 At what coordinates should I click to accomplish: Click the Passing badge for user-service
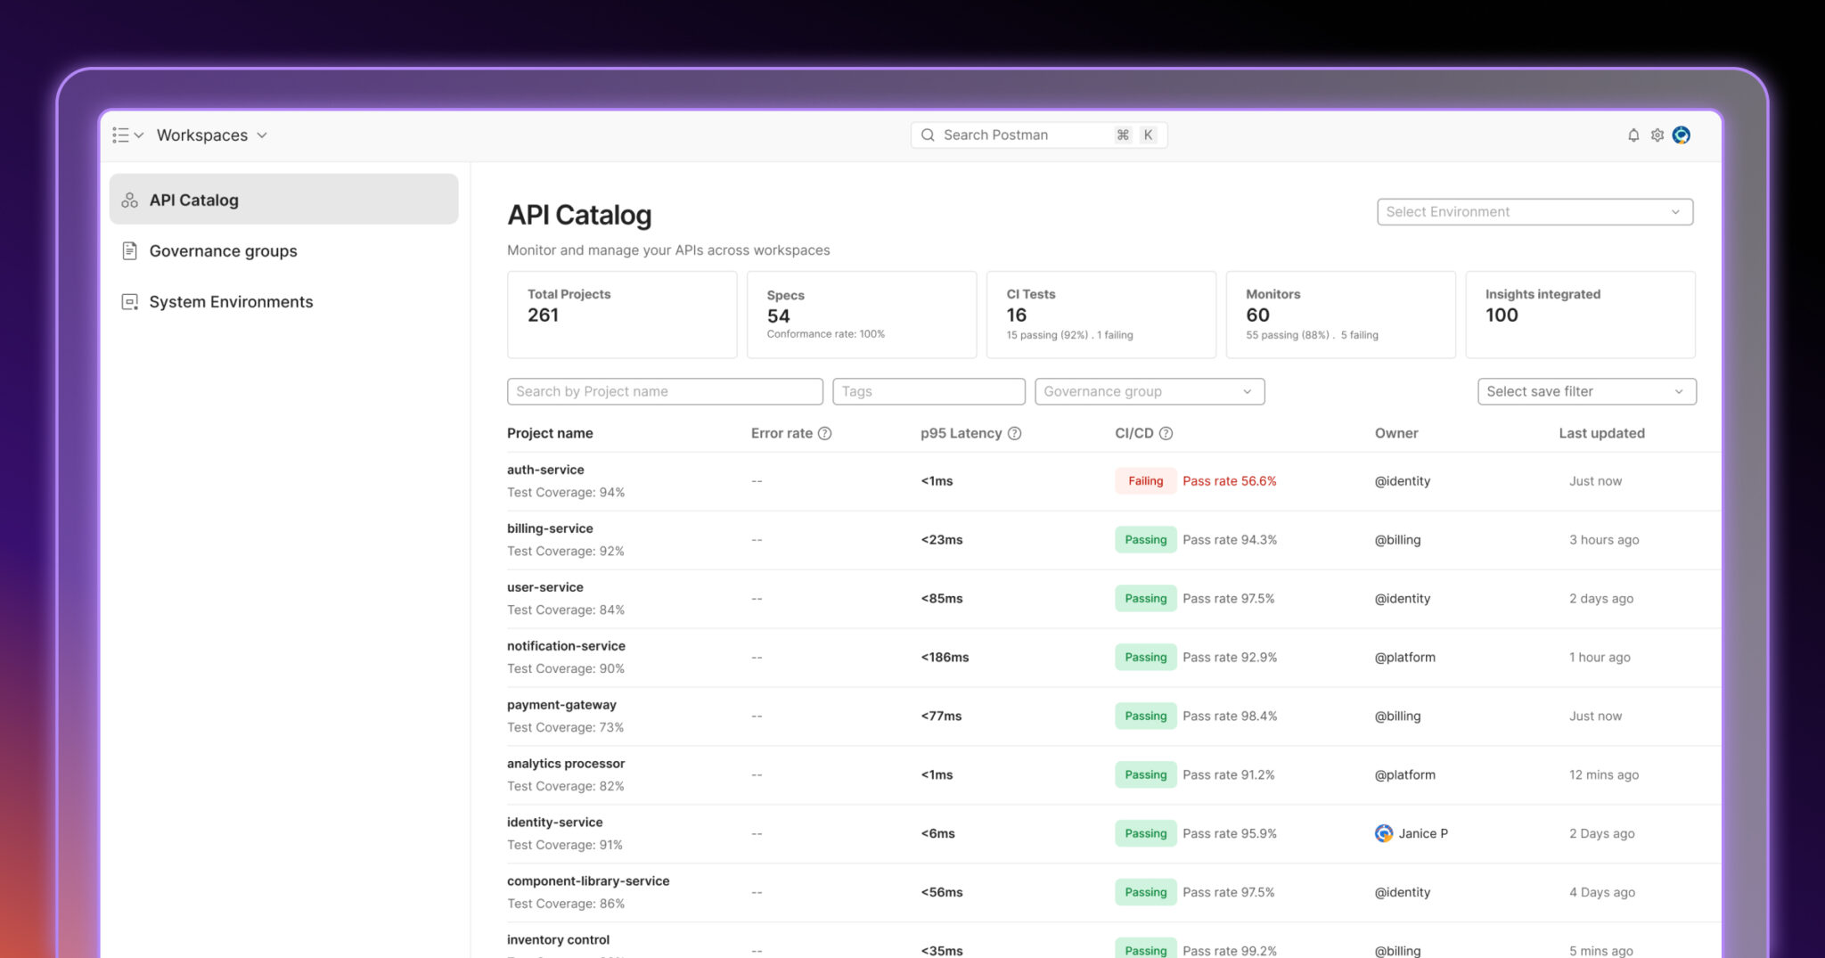(1145, 599)
